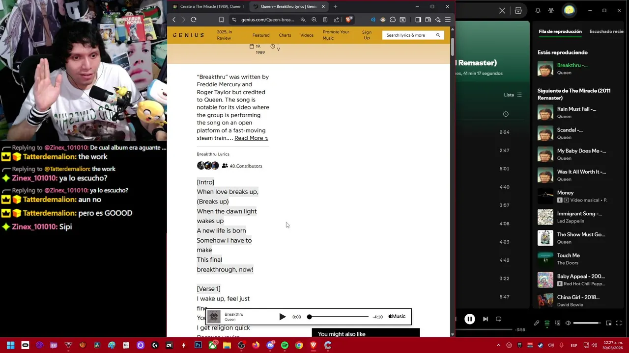Clear the Spotify search with X icon

click(502, 10)
